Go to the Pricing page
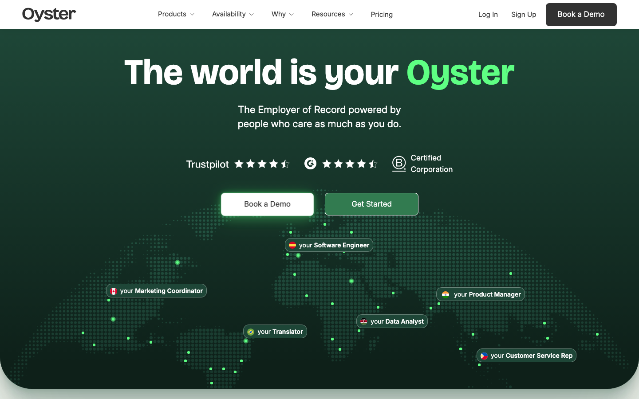639x399 pixels. pyautogui.click(x=382, y=15)
